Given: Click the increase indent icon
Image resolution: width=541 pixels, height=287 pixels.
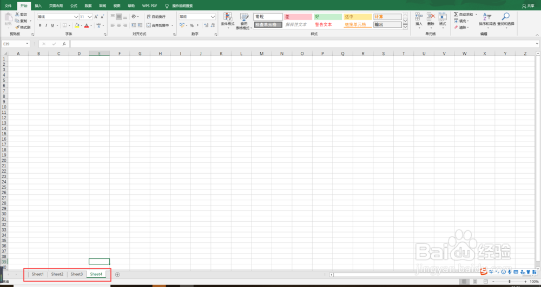Looking at the screenshot, I should 140,25.
